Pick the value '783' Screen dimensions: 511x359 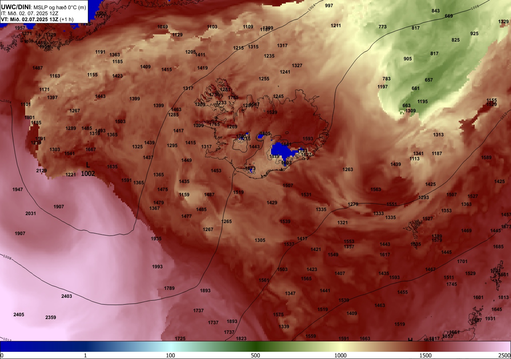[x=386, y=79]
